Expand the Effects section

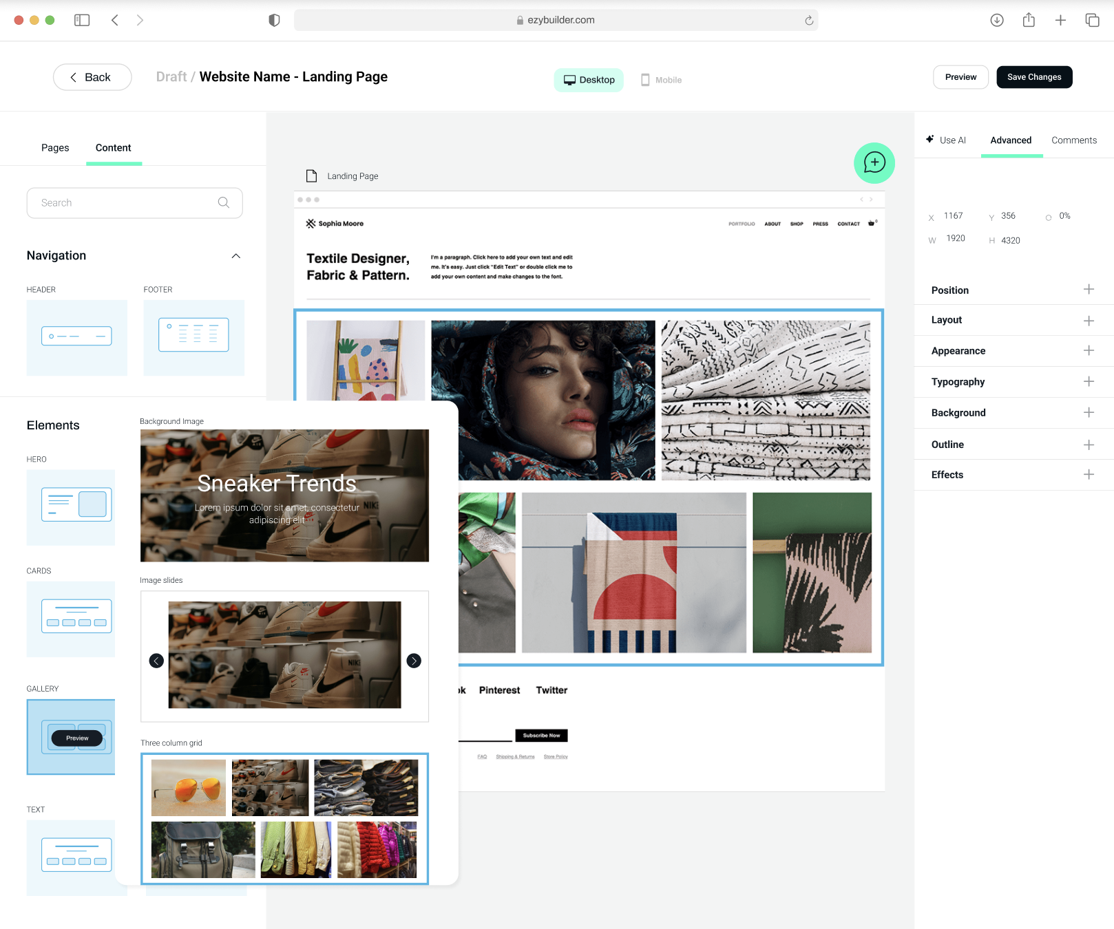point(1089,474)
